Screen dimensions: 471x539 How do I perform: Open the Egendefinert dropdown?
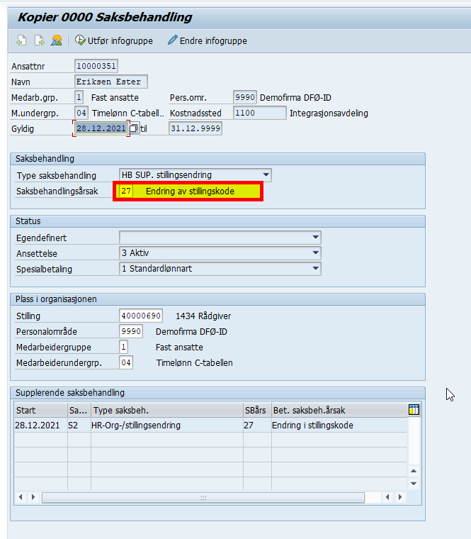pos(315,237)
